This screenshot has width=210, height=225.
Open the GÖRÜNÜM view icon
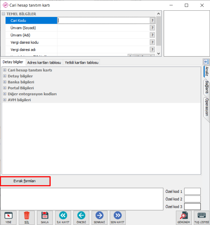(184, 218)
